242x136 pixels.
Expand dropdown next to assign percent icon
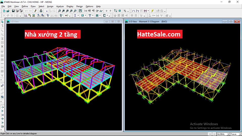(x=128, y=11)
